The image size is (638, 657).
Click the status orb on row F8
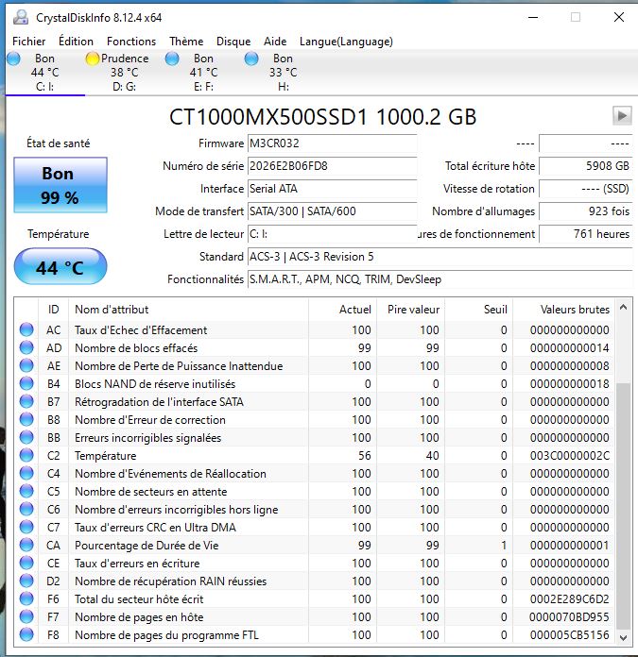26,634
